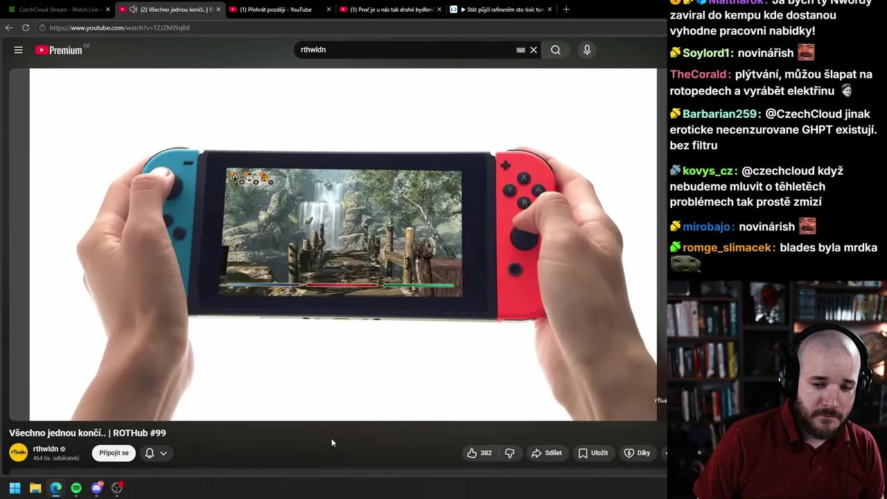
Task: Click Microsoft Edge taskbar icon
Action: [55, 488]
